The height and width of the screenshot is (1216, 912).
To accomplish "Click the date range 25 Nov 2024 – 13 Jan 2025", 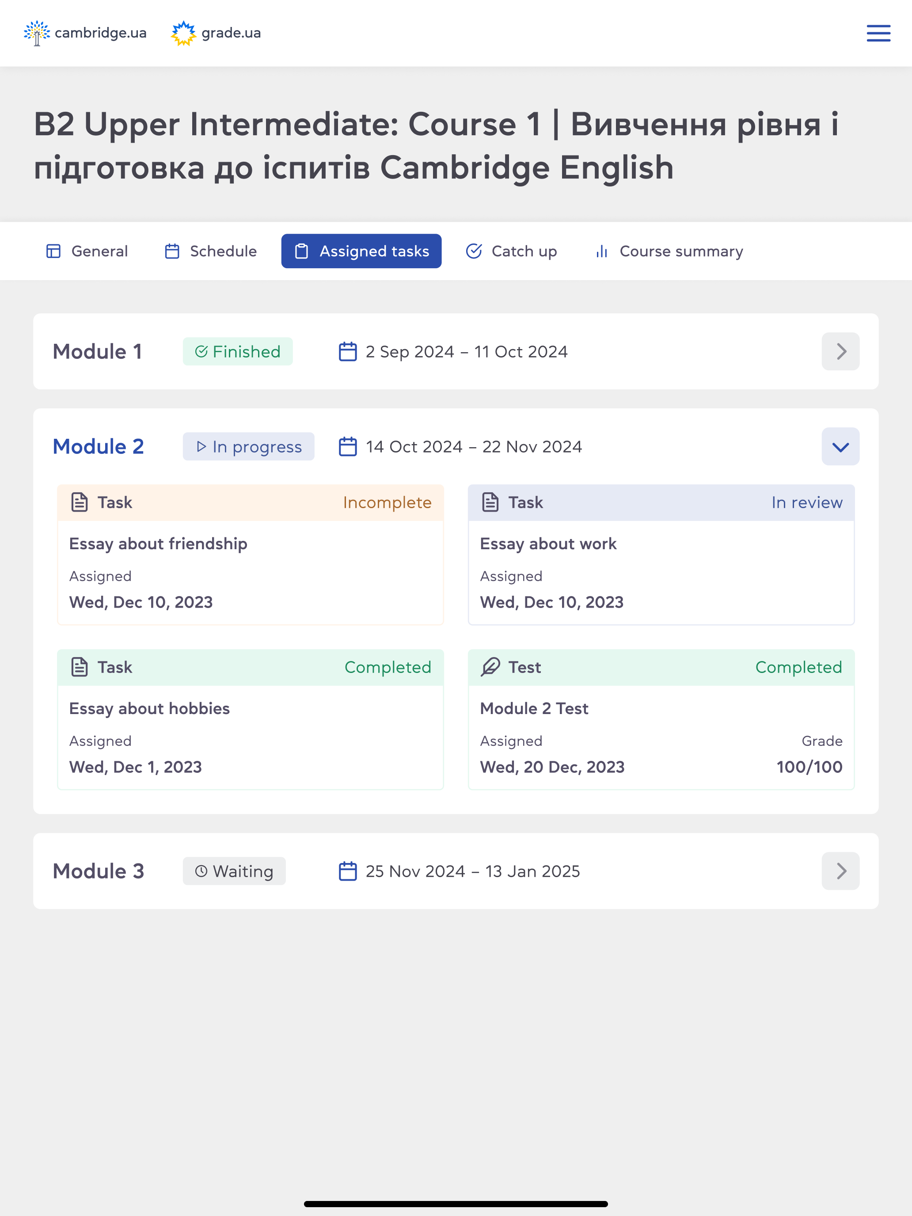I will pyautogui.click(x=473, y=871).
